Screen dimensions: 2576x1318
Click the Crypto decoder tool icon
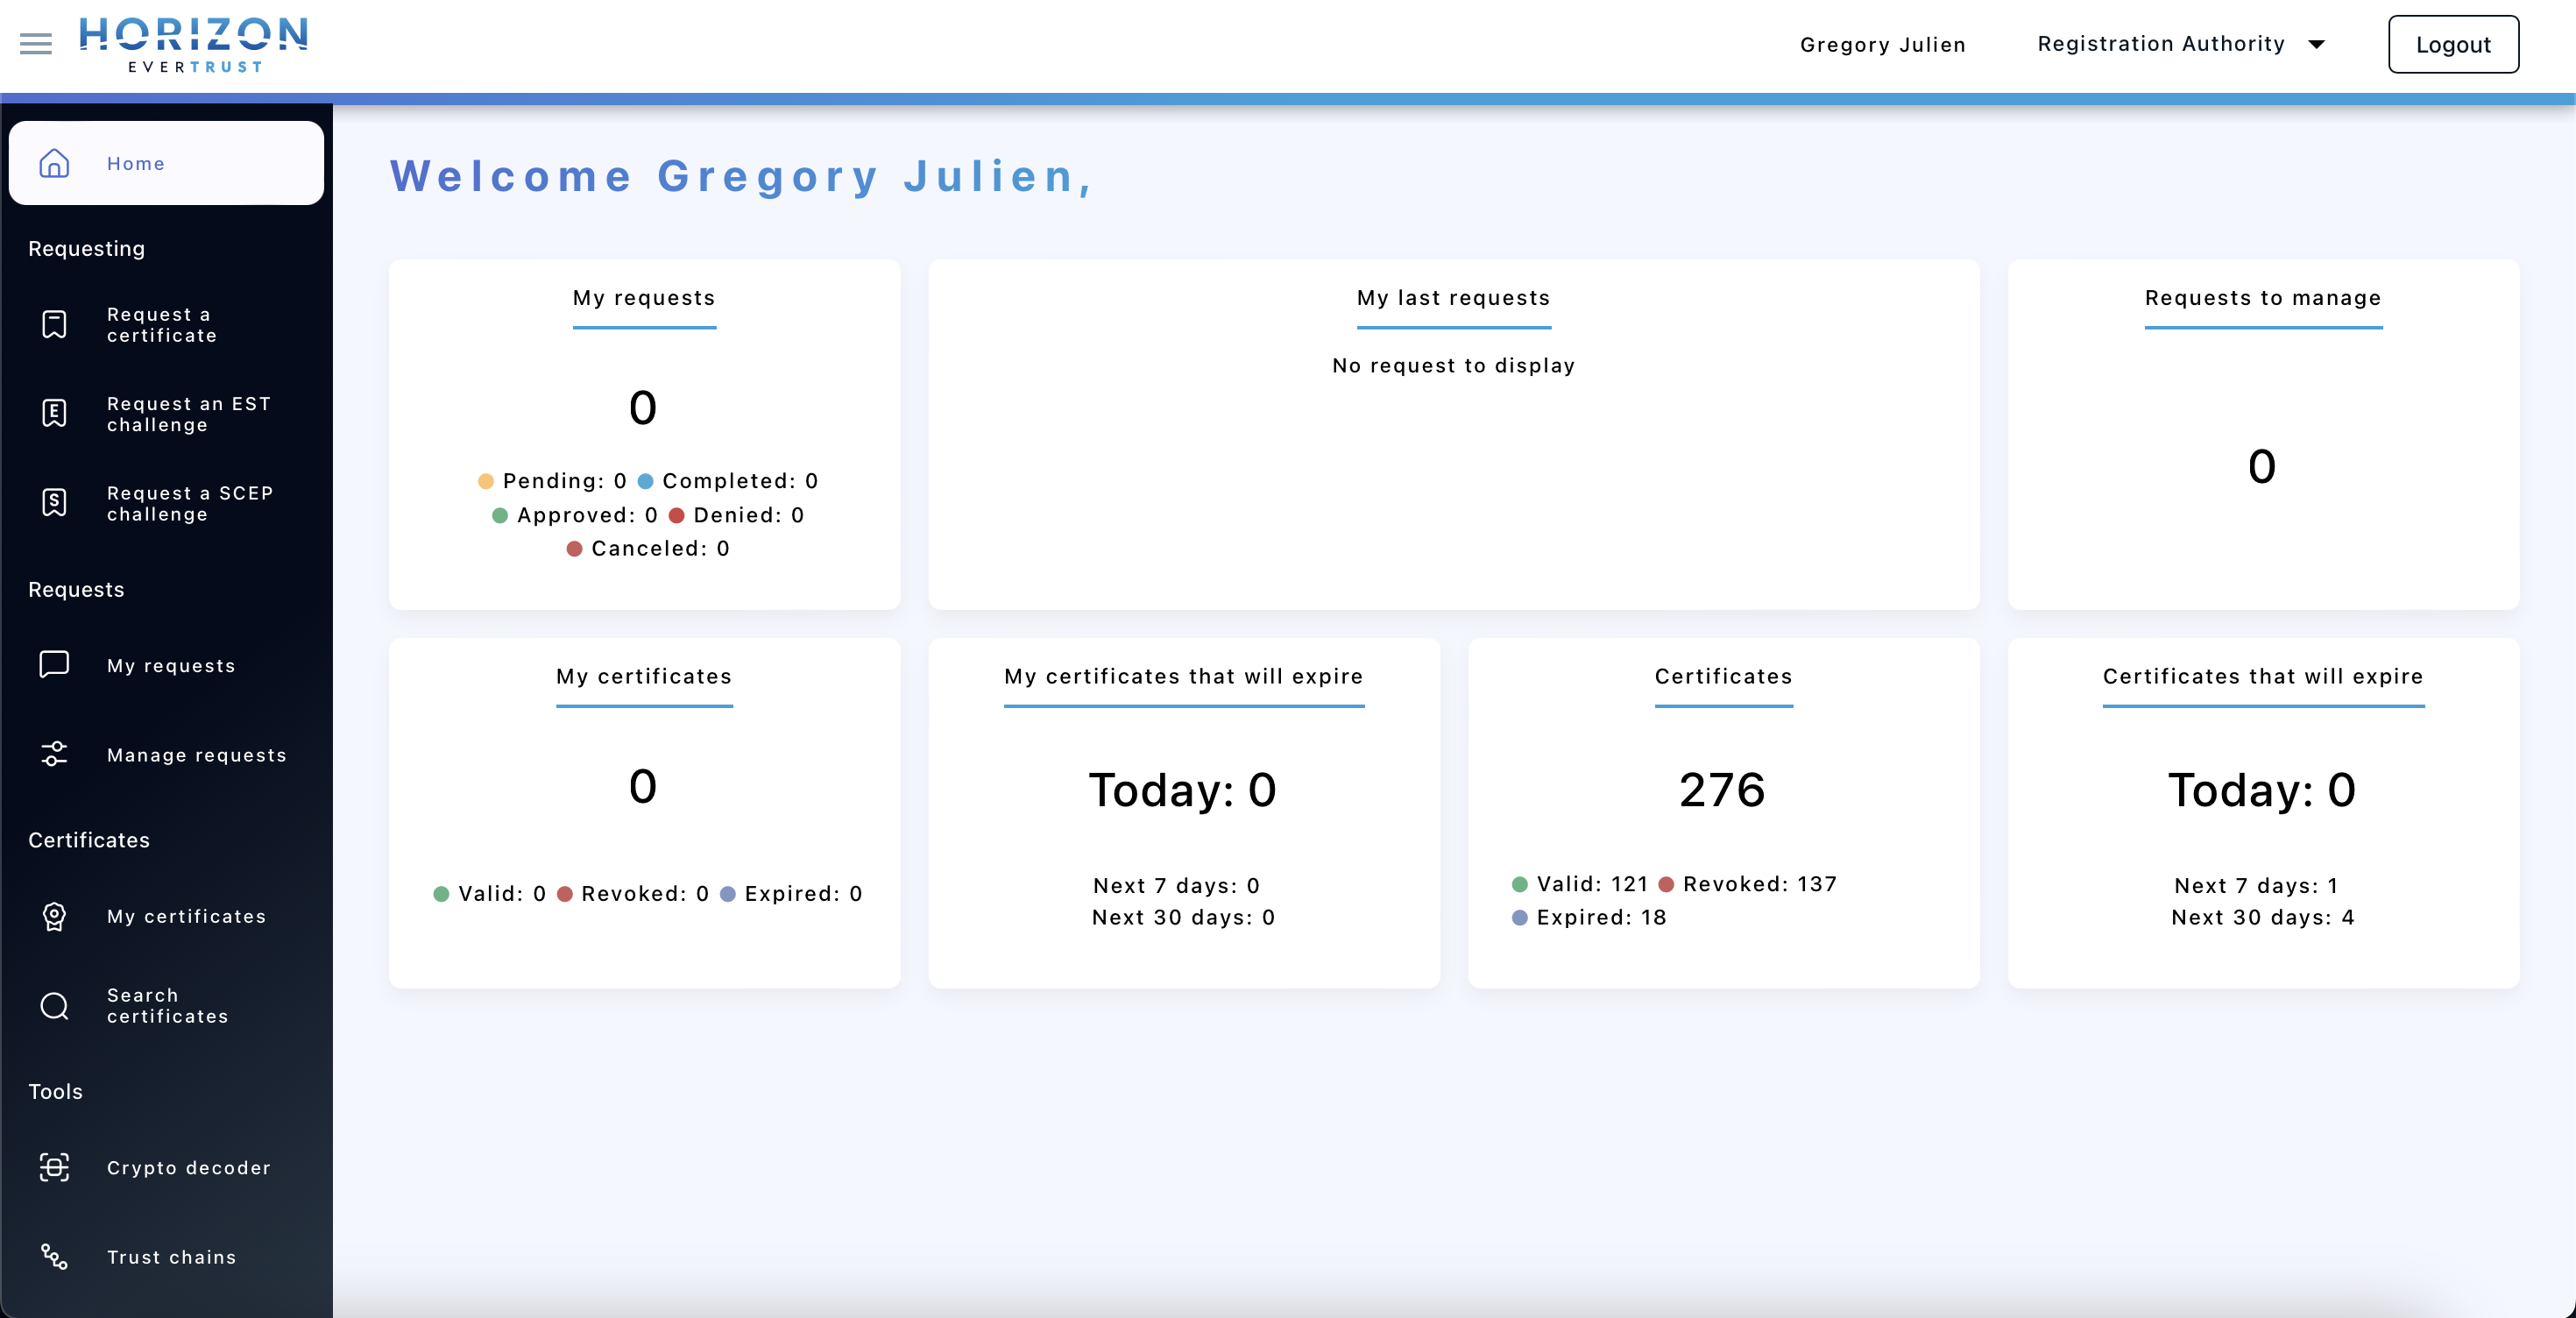tap(54, 1168)
